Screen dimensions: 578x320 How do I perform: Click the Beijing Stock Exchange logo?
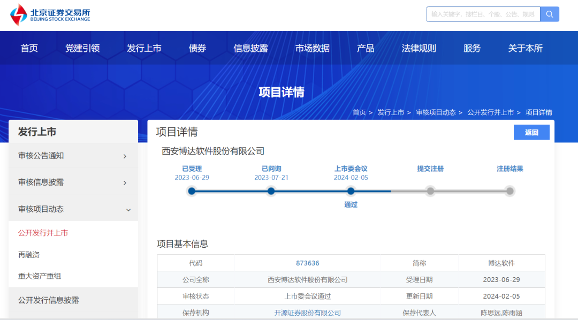(x=50, y=15)
